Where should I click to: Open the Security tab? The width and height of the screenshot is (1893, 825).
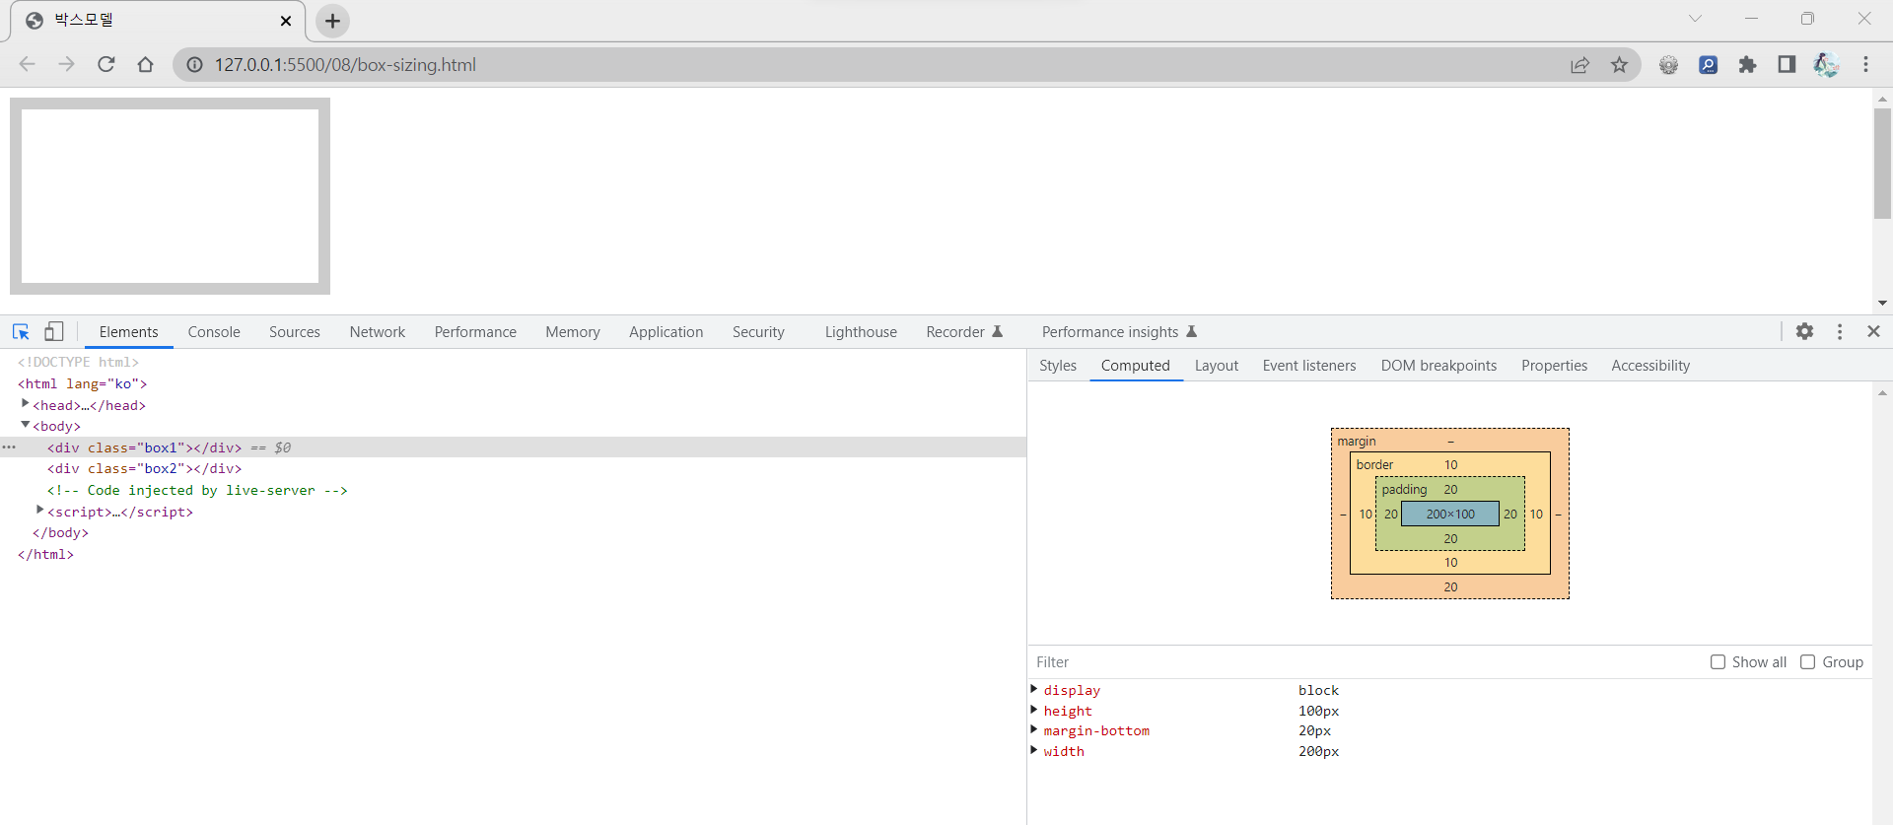tap(758, 332)
